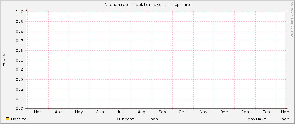This screenshot has width=295, height=124.
Task: Click the 'Apr' x-axis label
Action: coord(59,112)
